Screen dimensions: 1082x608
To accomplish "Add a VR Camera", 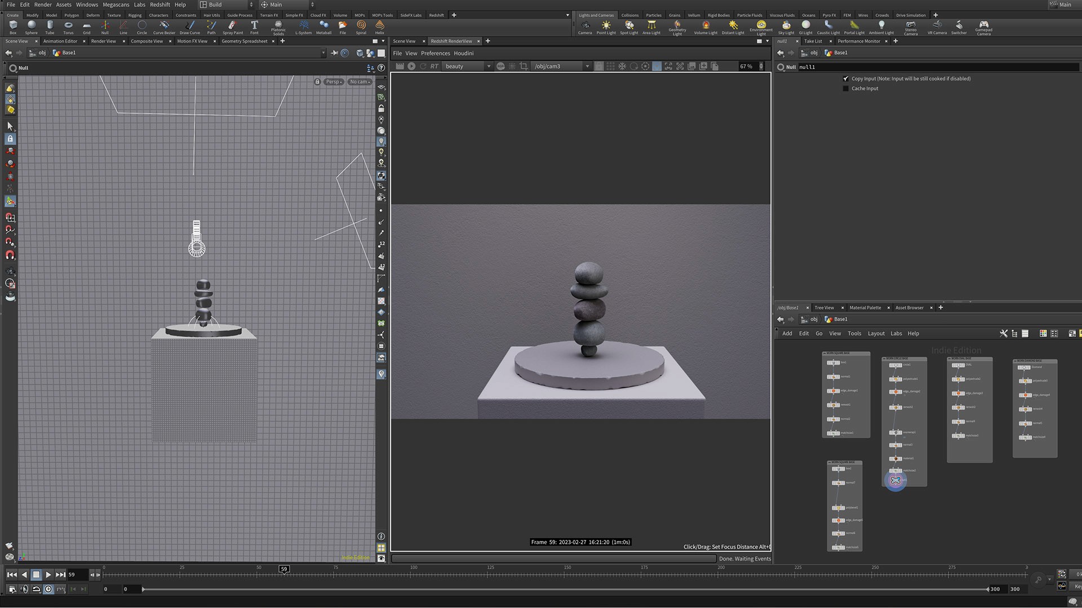I will [937, 27].
